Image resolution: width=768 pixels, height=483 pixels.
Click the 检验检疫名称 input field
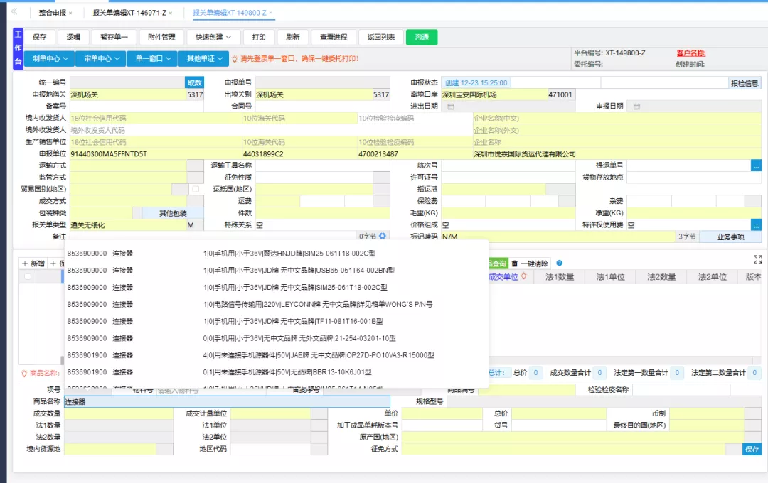[681, 390]
